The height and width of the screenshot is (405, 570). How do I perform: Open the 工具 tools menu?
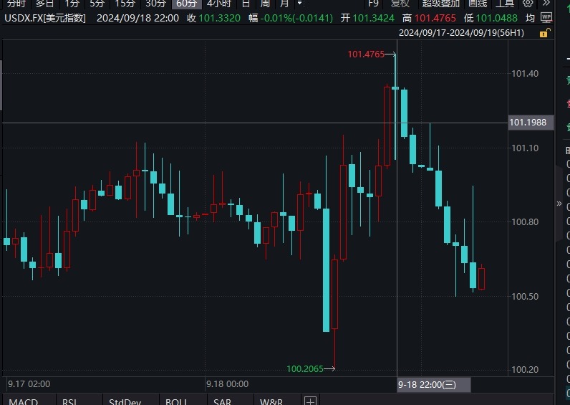coord(505,4)
